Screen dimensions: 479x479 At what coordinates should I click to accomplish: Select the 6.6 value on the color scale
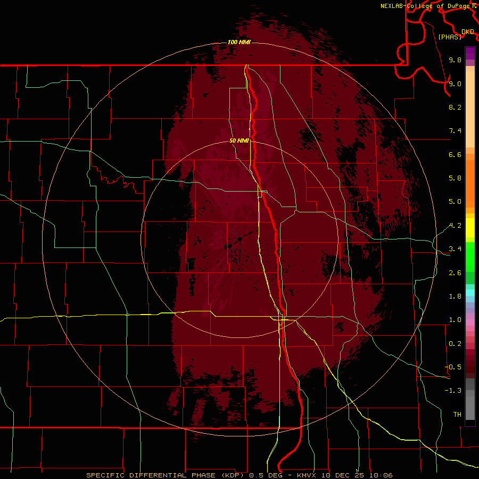[x=455, y=154]
